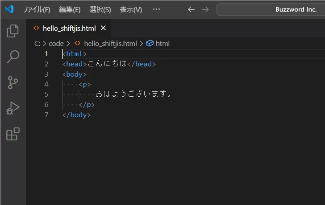Open the 表示(V) menu

click(x=131, y=9)
